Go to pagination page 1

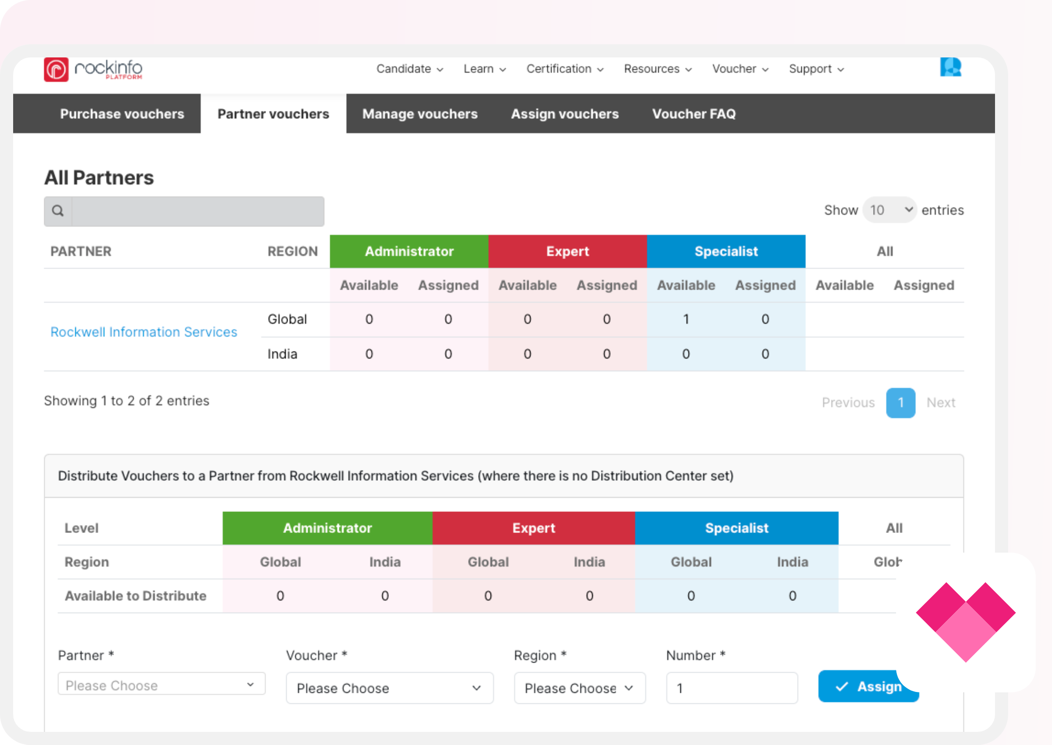[x=900, y=403]
